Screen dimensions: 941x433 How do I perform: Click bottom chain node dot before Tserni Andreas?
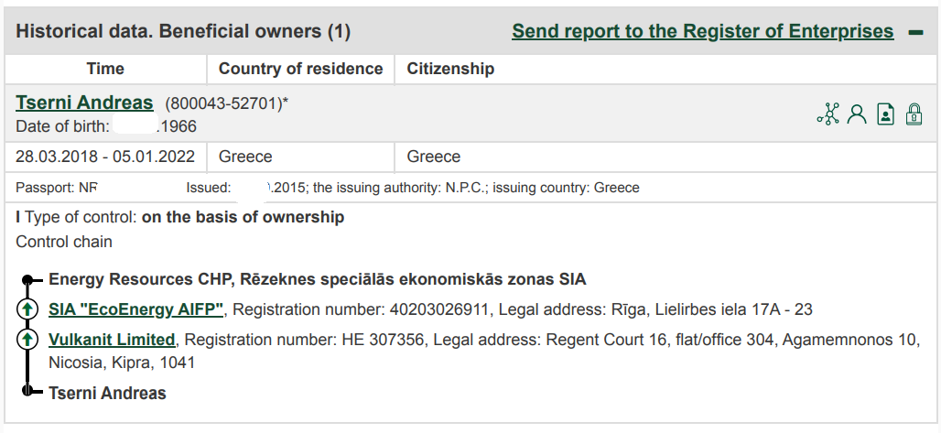click(x=27, y=390)
